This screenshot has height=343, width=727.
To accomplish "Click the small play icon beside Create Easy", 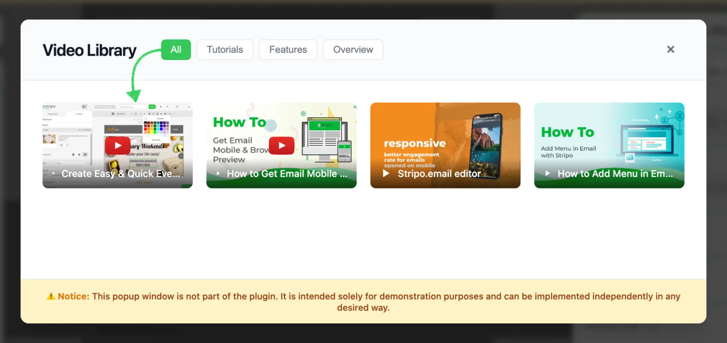I will coord(54,174).
